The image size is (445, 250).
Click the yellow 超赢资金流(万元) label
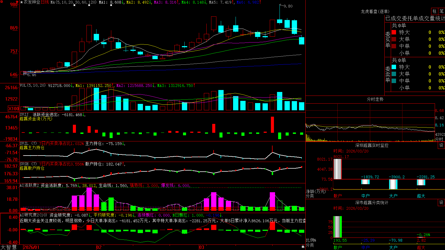click(x=36, y=119)
